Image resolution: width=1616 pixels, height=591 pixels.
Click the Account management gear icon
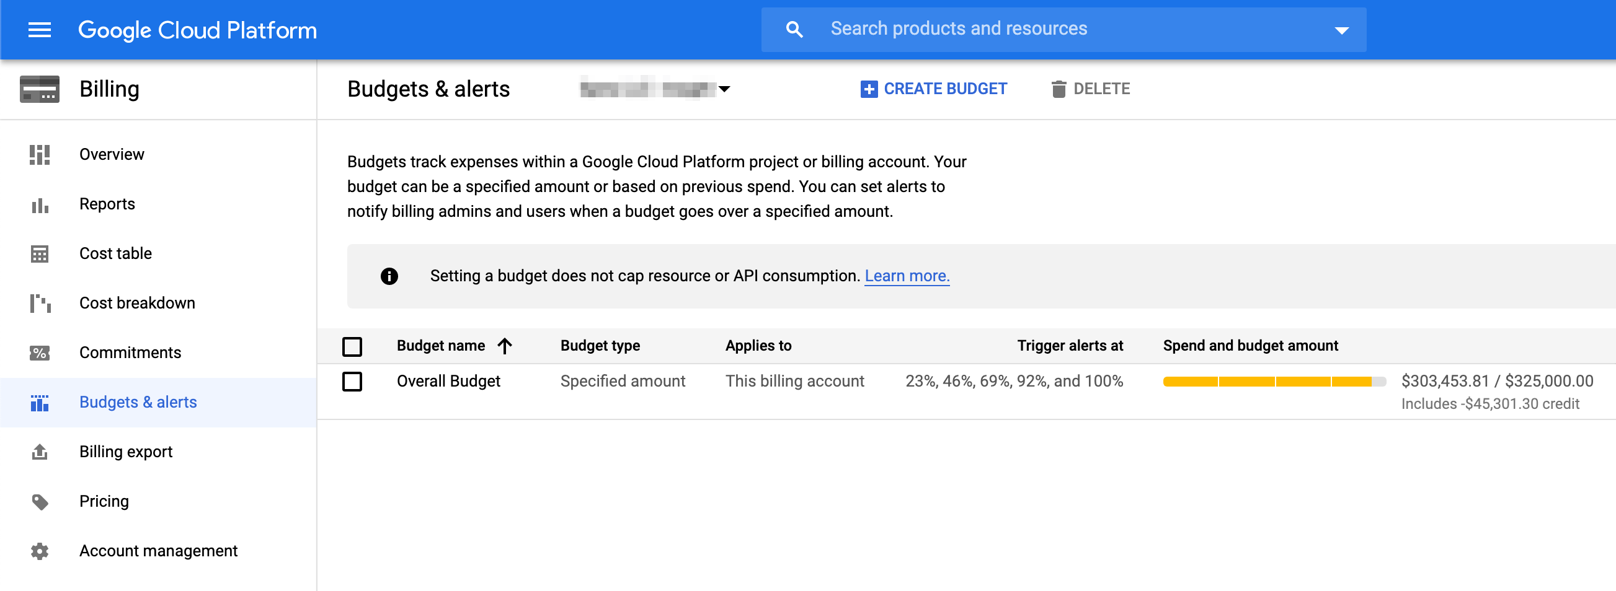click(x=40, y=551)
